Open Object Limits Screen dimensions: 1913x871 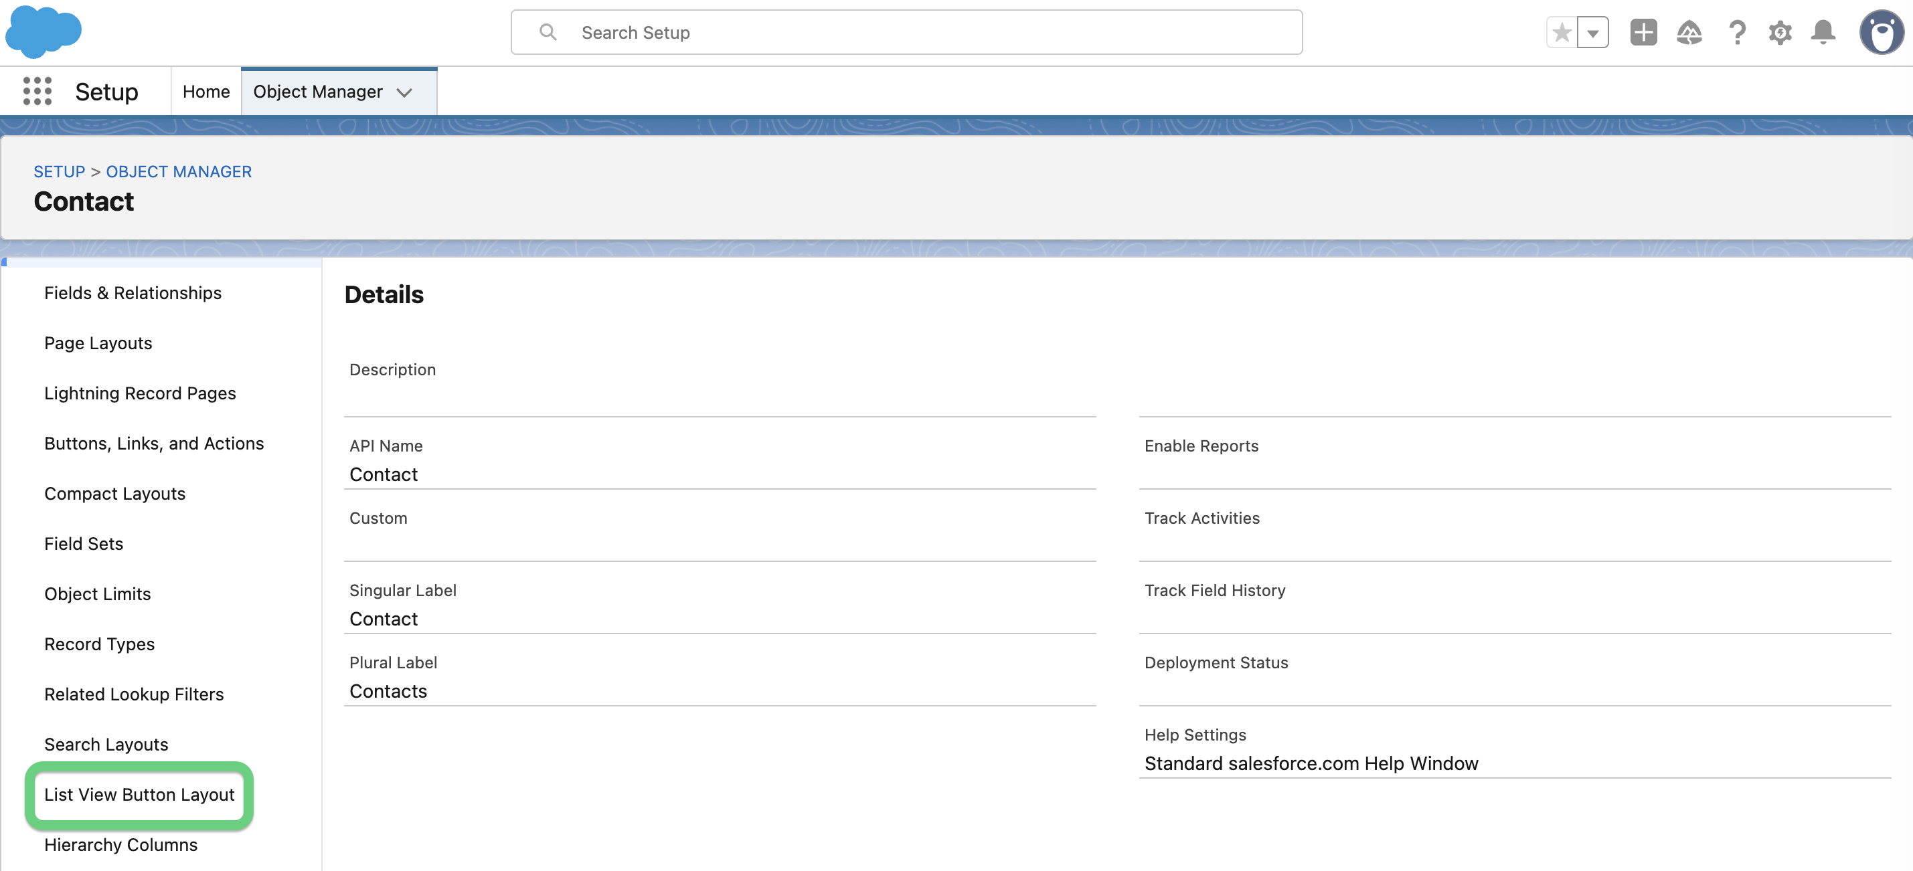coord(97,594)
